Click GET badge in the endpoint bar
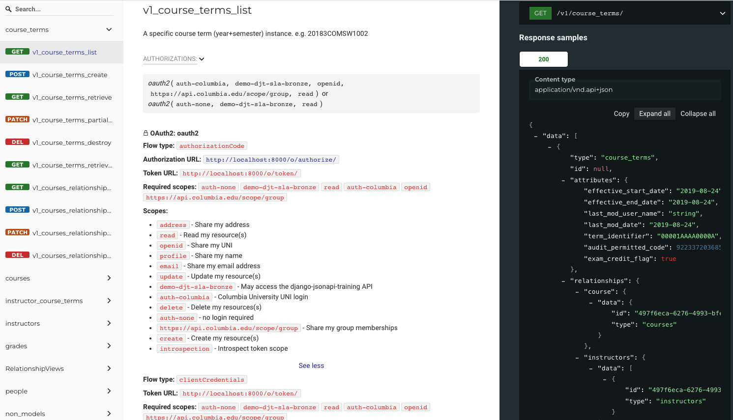 pos(540,13)
